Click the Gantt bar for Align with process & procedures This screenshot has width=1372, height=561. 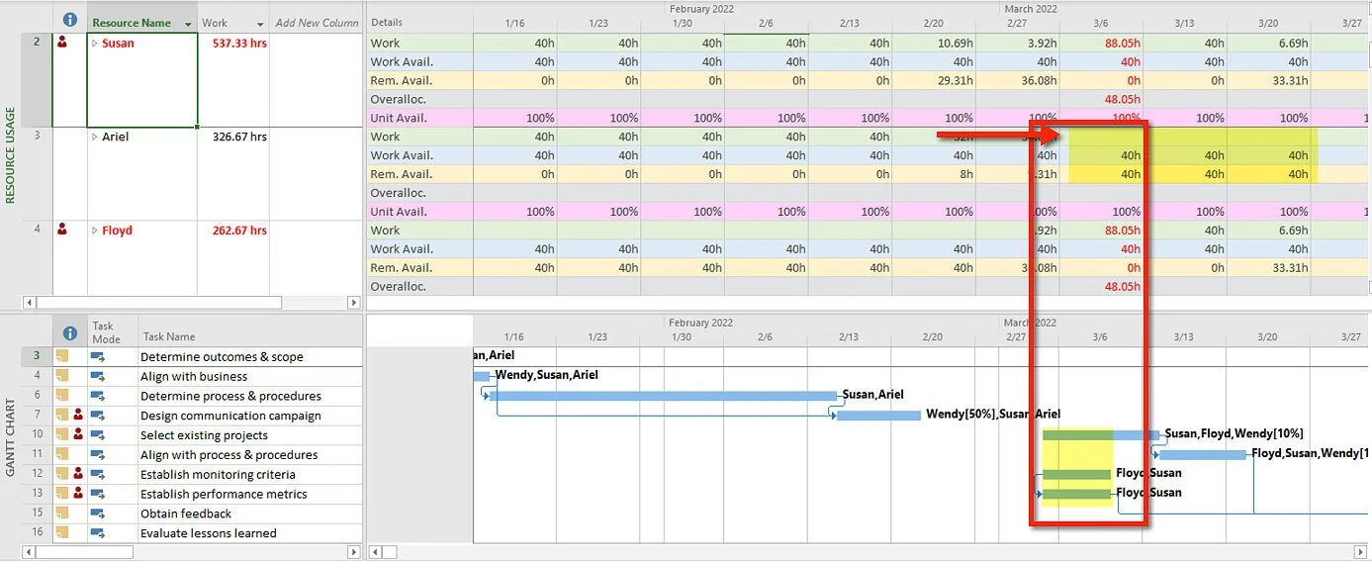(x=1202, y=454)
